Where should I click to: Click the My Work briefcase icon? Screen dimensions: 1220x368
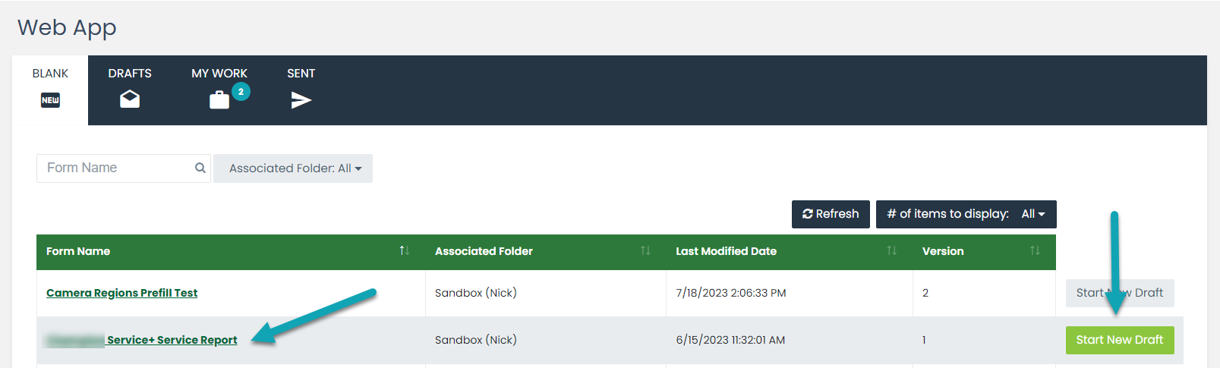coord(219,100)
